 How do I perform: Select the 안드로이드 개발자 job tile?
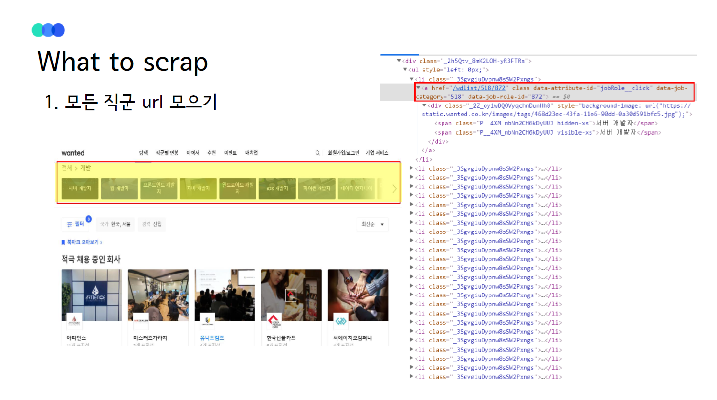click(x=238, y=189)
